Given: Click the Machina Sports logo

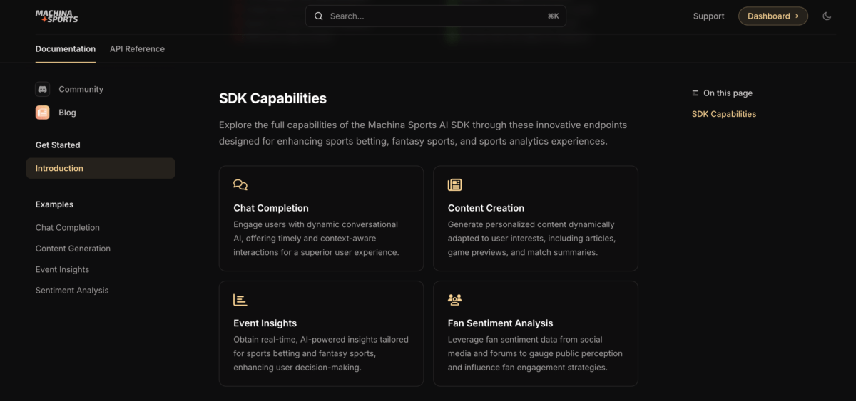Looking at the screenshot, I should click(x=56, y=16).
